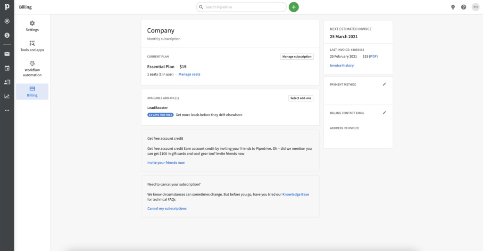Edit payment method pencil icon
The image size is (483, 251).
pyautogui.click(x=384, y=84)
